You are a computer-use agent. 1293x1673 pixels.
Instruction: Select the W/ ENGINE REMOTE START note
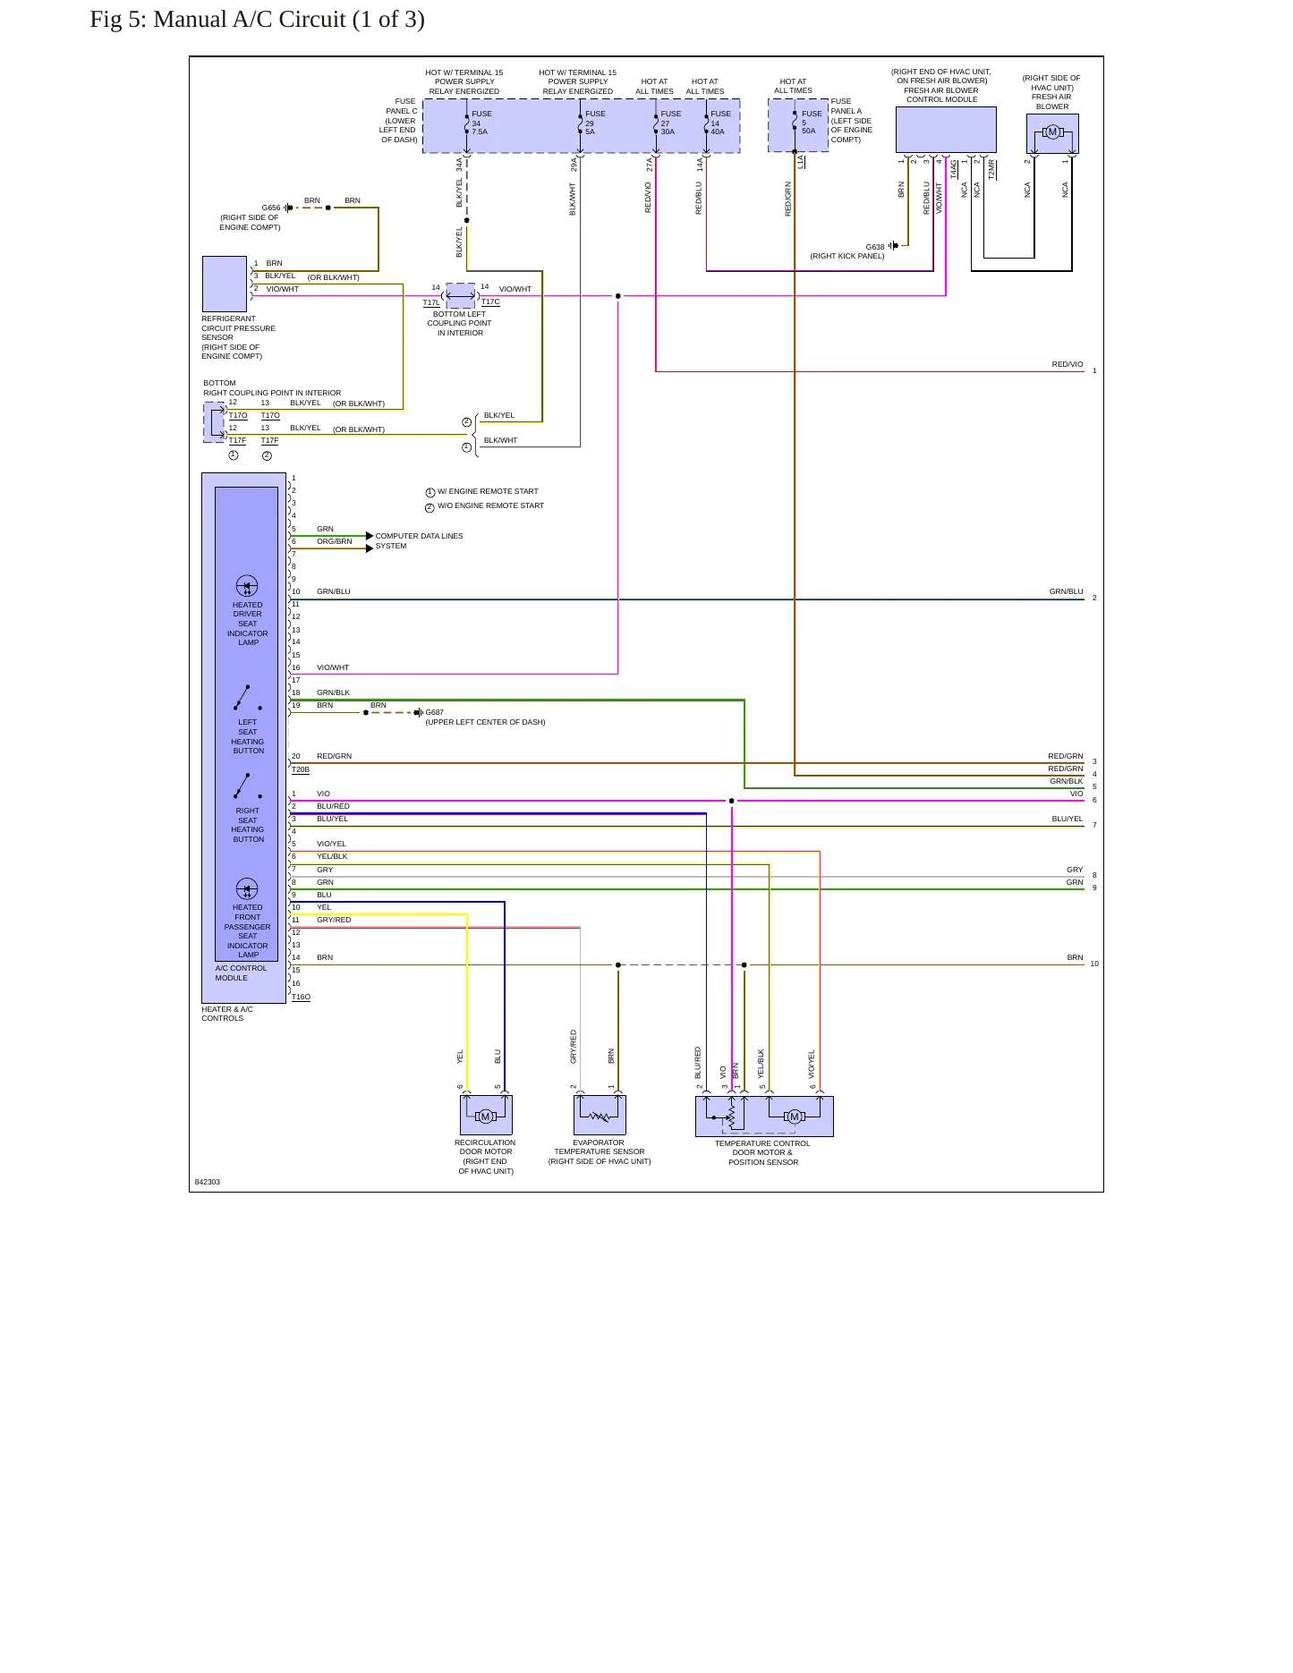(x=488, y=491)
